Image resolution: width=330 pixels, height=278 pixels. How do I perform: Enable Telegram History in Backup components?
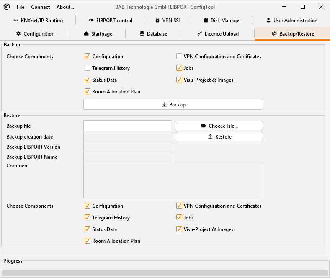[x=88, y=68]
